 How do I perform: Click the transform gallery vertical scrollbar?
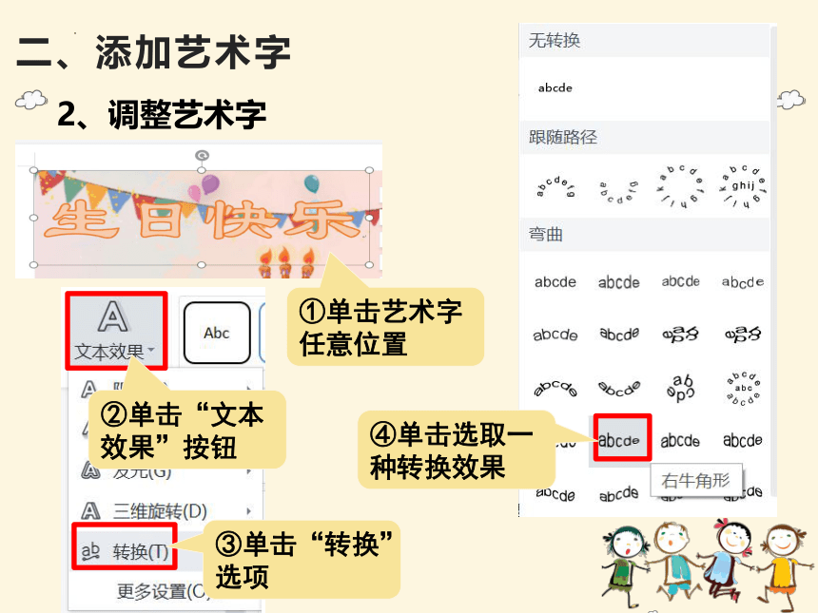(x=773, y=260)
